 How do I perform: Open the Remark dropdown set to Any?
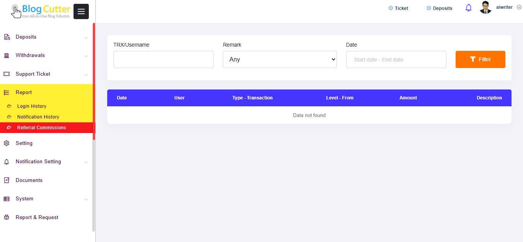pos(279,60)
